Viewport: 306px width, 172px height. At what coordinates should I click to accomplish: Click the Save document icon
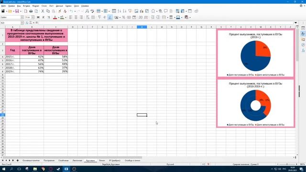17,11
